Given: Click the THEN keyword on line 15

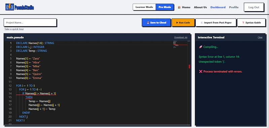Looking at the screenshot, I should (x=29, y=97).
